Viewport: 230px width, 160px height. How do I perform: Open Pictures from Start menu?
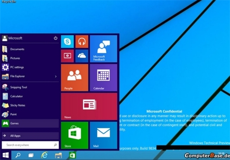[x=30, y=58]
